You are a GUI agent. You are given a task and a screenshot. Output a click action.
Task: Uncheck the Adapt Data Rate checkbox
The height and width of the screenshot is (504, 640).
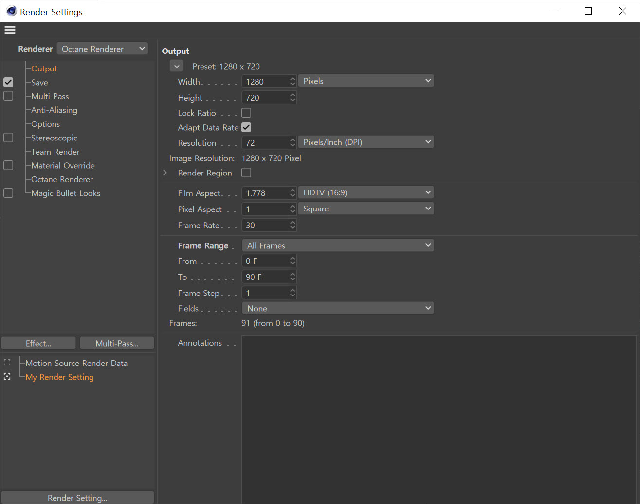[x=246, y=127]
